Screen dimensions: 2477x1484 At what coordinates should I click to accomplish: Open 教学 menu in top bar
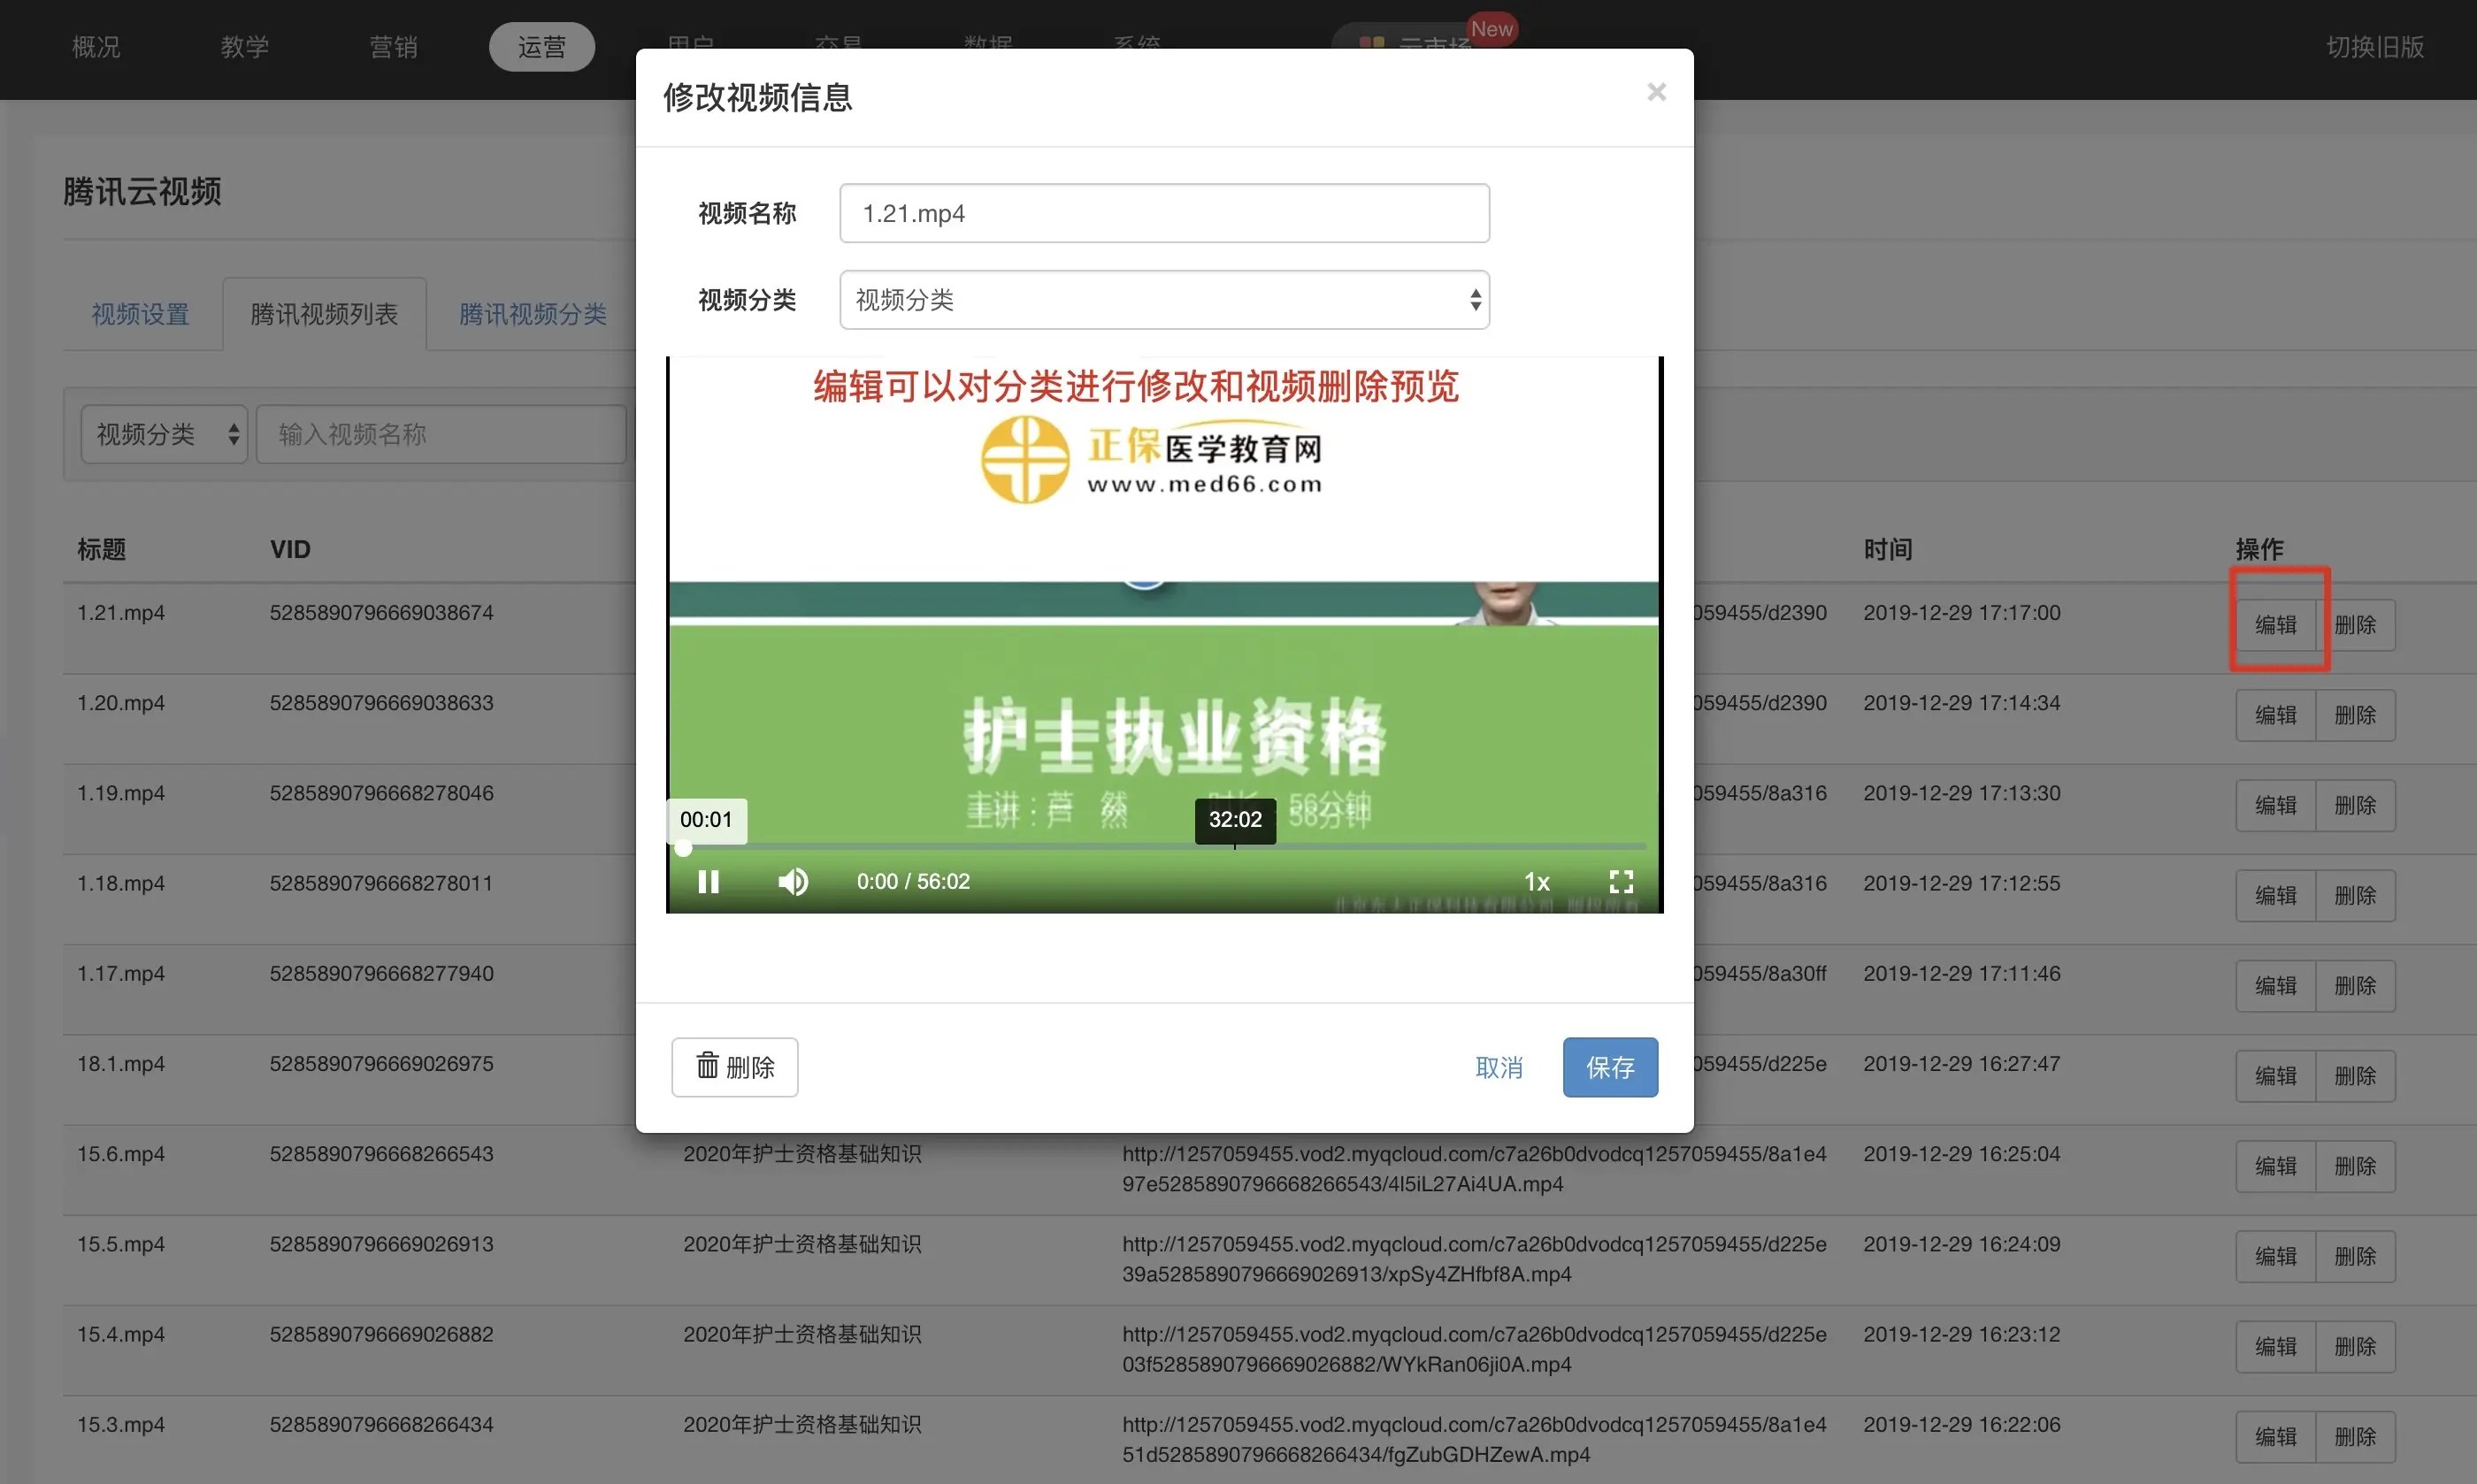click(244, 47)
